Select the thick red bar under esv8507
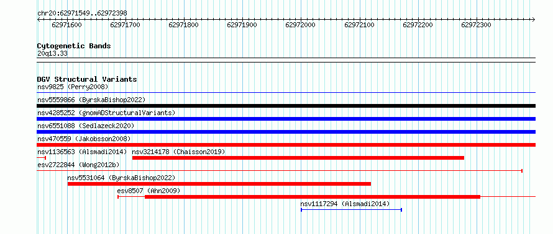 point(313,197)
